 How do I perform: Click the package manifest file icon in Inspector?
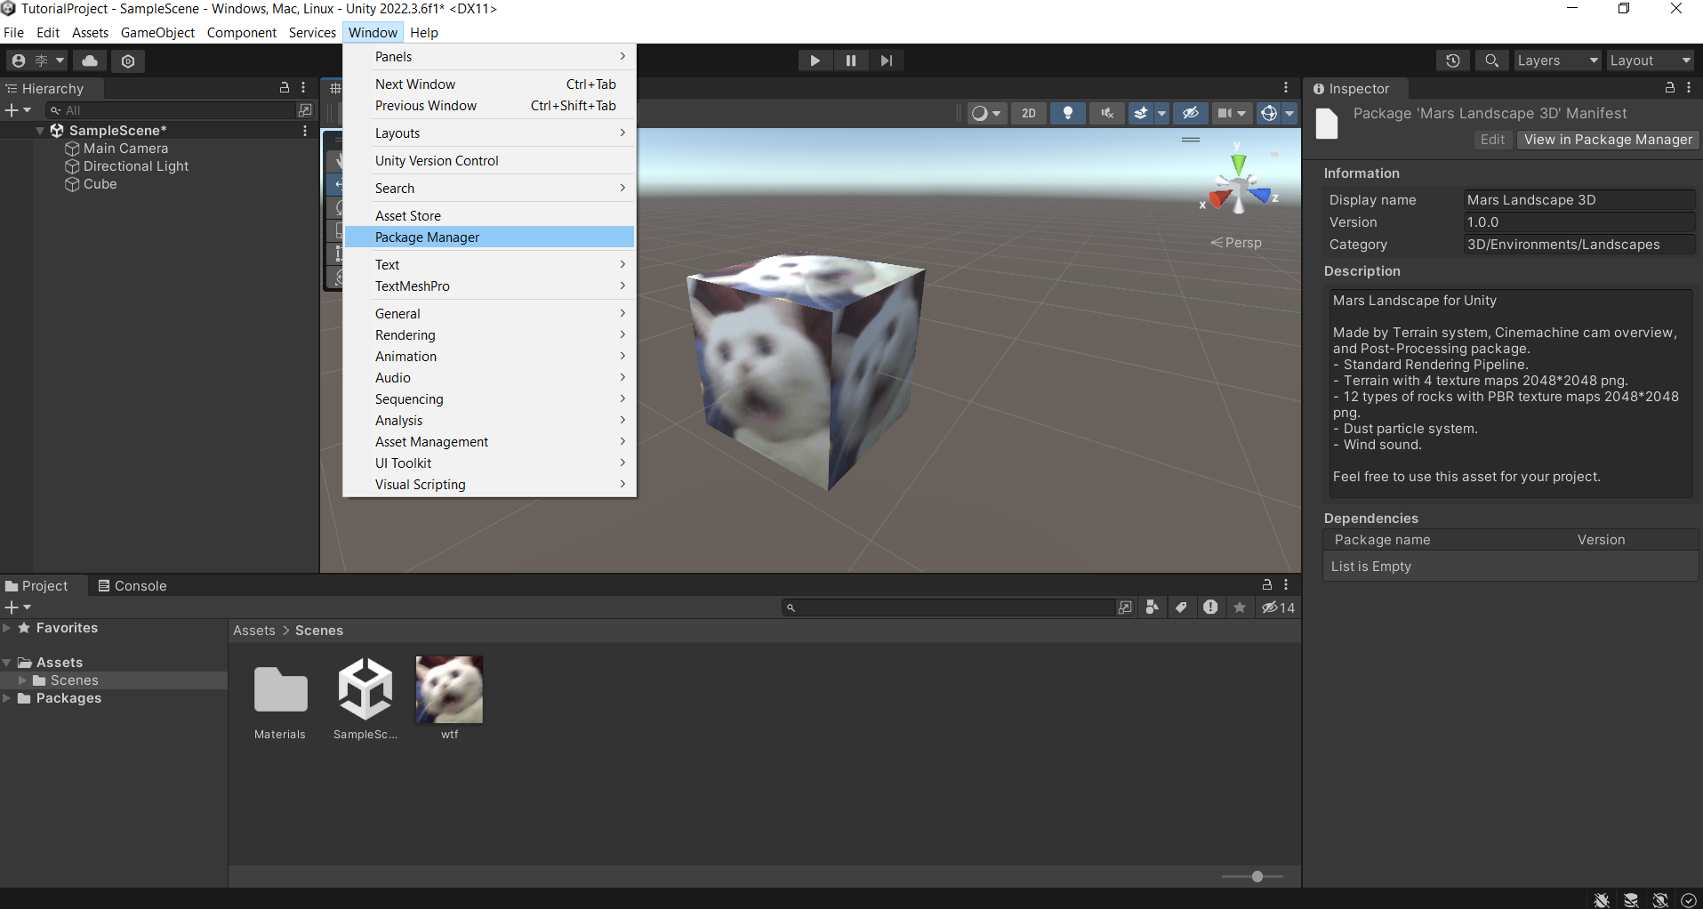[x=1327, y=124]
